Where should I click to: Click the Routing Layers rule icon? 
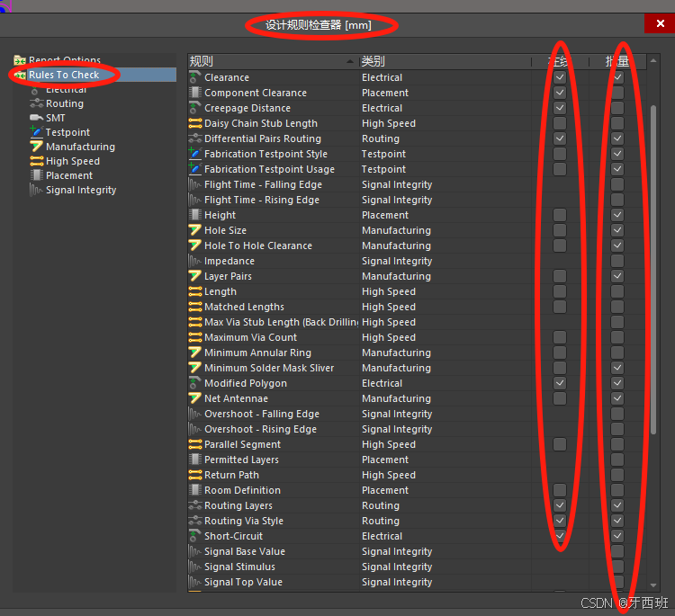(x=195, y=505)
